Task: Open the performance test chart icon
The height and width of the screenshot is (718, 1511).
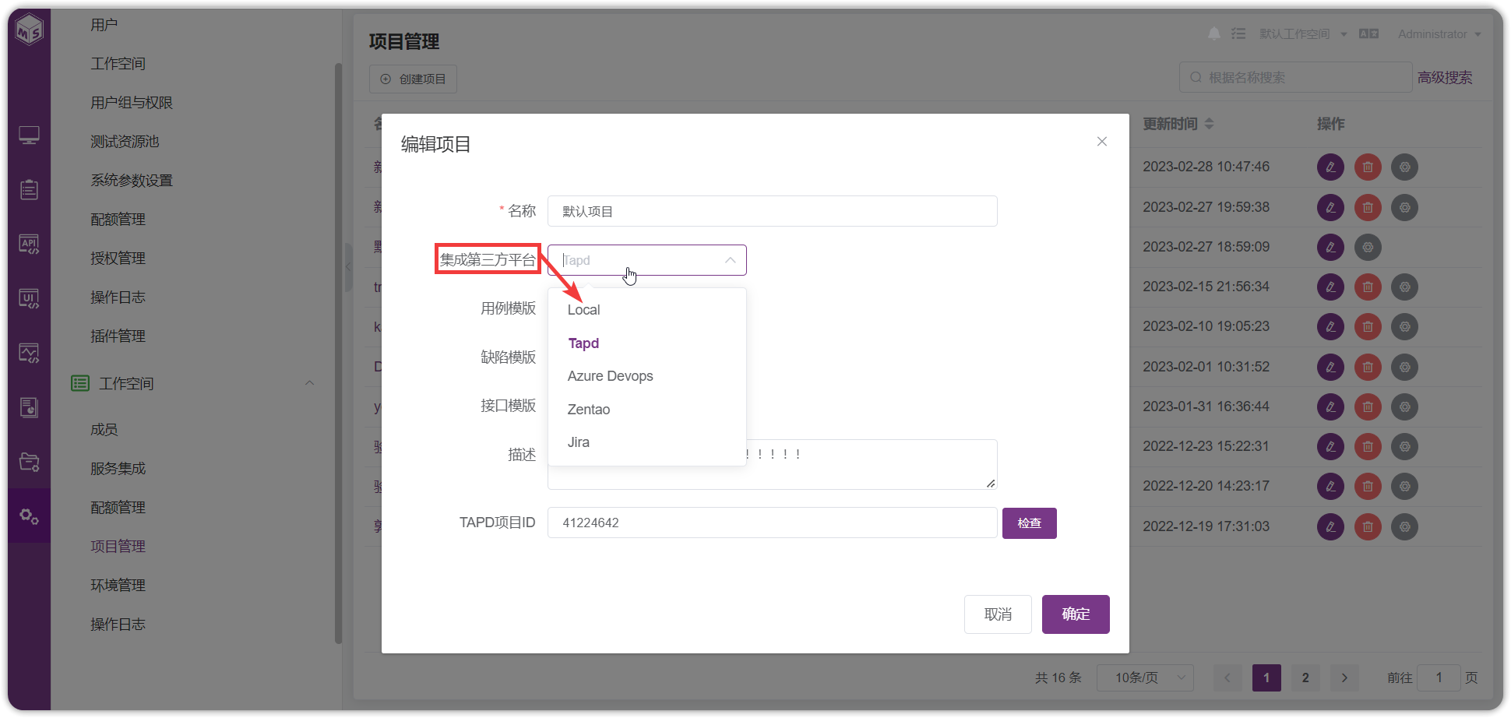Action: [30, 354]
